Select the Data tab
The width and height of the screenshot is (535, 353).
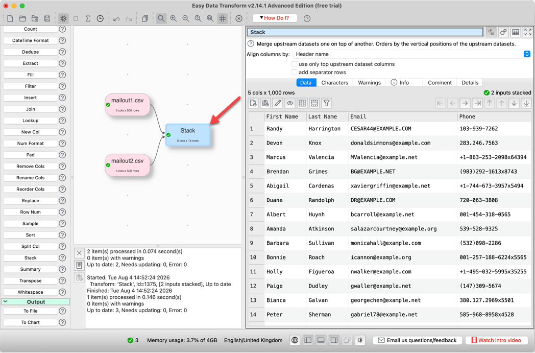pyautogui.click(x=306, y=83)
